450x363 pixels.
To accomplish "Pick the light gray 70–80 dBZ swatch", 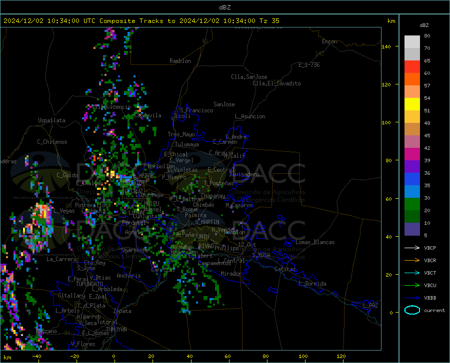I will coord(412,42).
